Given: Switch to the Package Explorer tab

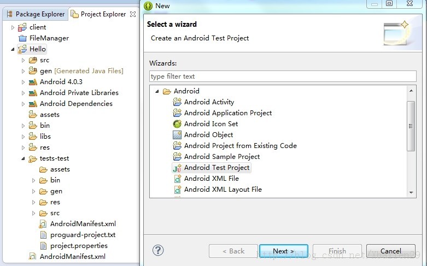Looking at the screenshot, I should tap(36, 14).
